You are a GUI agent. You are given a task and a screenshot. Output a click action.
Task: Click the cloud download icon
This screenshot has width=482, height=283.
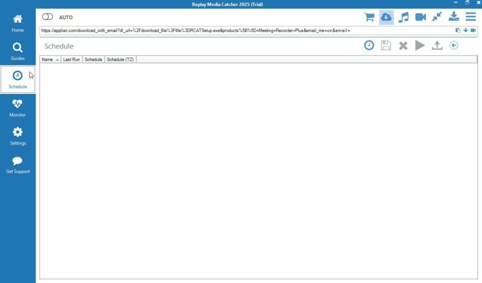(x=386, y=17)
